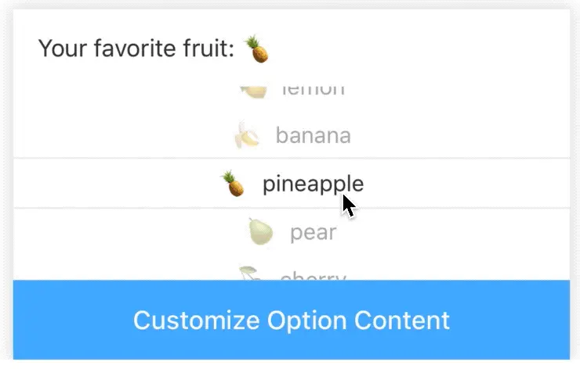Click blank area left of banana option
580x369 pixels.
124,135
